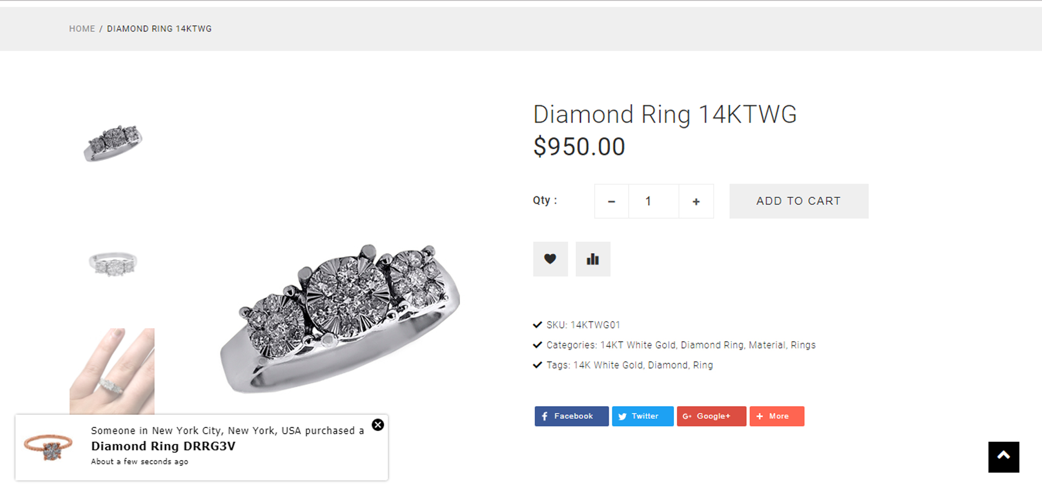Open the Diamond Ring category link
This screenshot has width=1042, height=488.
point(711,345)
